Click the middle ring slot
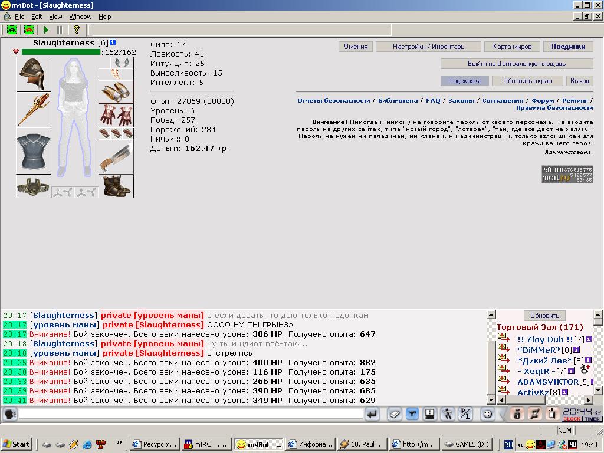This screenshot has width=604, height=453. (x=116, y=133)
